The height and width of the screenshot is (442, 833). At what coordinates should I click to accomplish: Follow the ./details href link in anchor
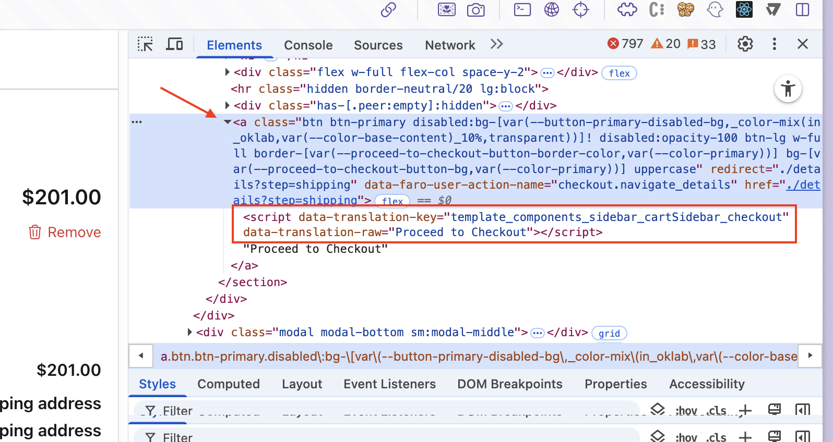[803, 185]
